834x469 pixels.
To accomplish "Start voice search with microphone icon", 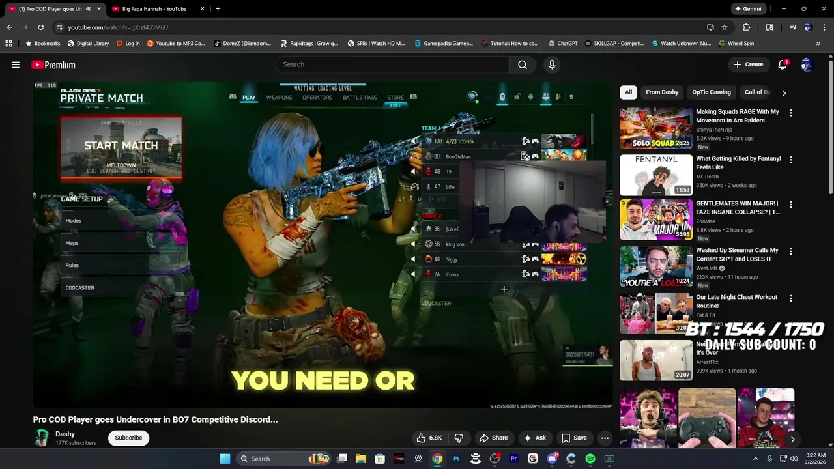I will 552,64.
